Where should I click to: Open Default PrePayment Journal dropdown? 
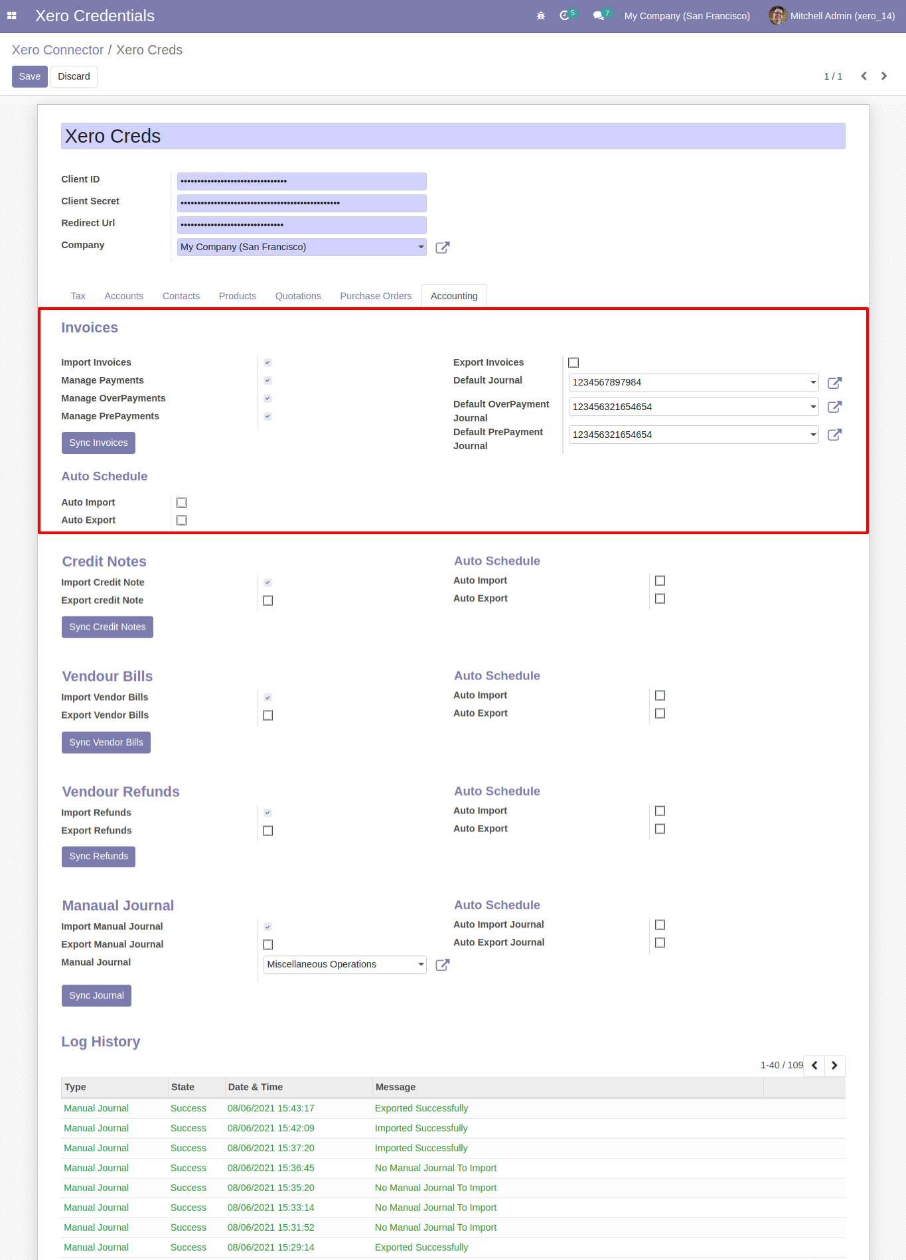click(x=694, y=435)
